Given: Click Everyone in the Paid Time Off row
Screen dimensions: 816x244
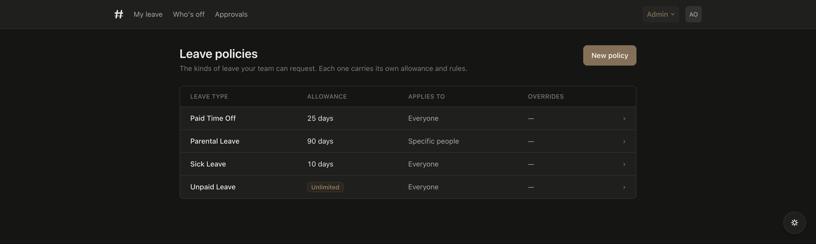Looking at the screenshot, I should pos(423,118).
